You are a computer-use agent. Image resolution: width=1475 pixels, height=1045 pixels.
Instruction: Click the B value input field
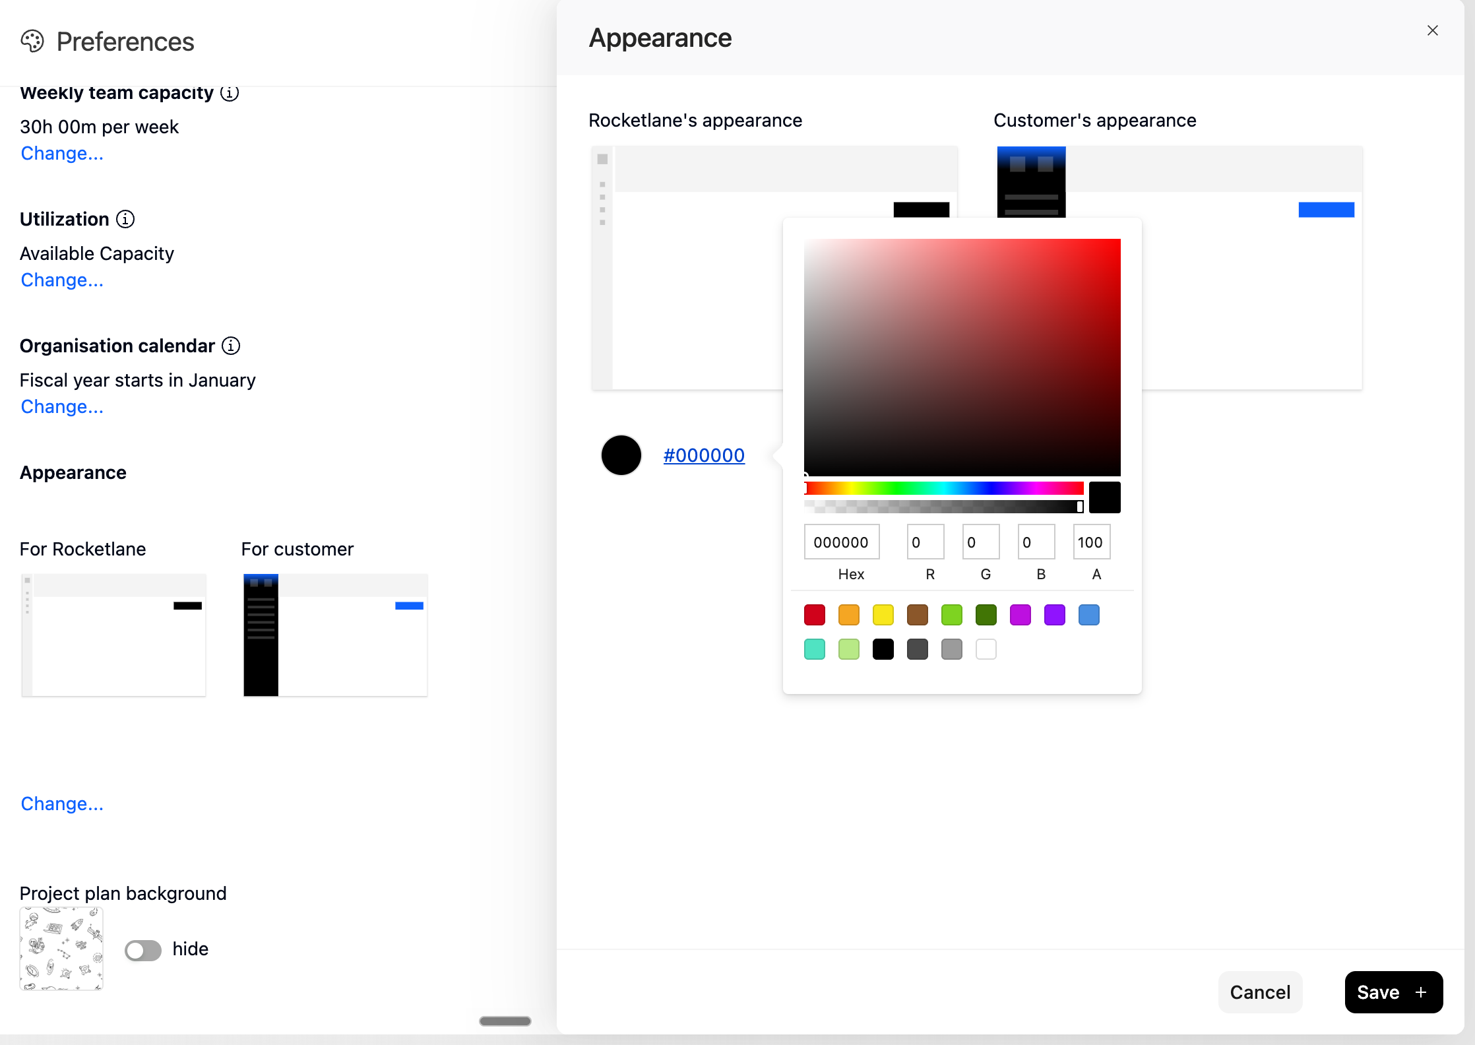1036,542
